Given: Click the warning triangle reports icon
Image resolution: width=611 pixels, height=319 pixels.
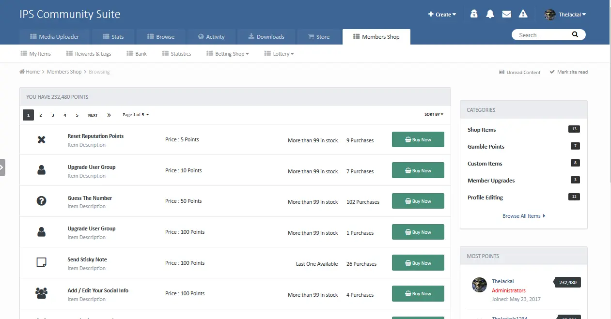Looking at the screenshot, I should pos(523,14).
